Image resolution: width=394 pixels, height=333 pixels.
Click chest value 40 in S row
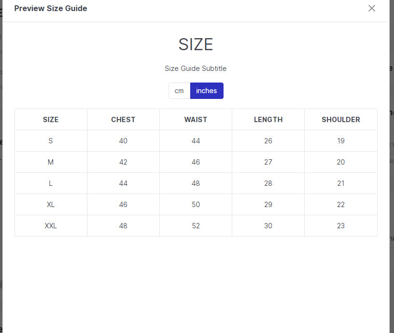[123, 141]
